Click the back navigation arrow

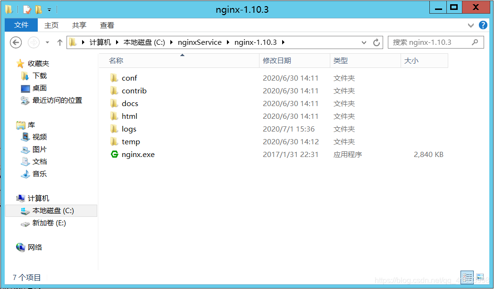click(16, 42)
